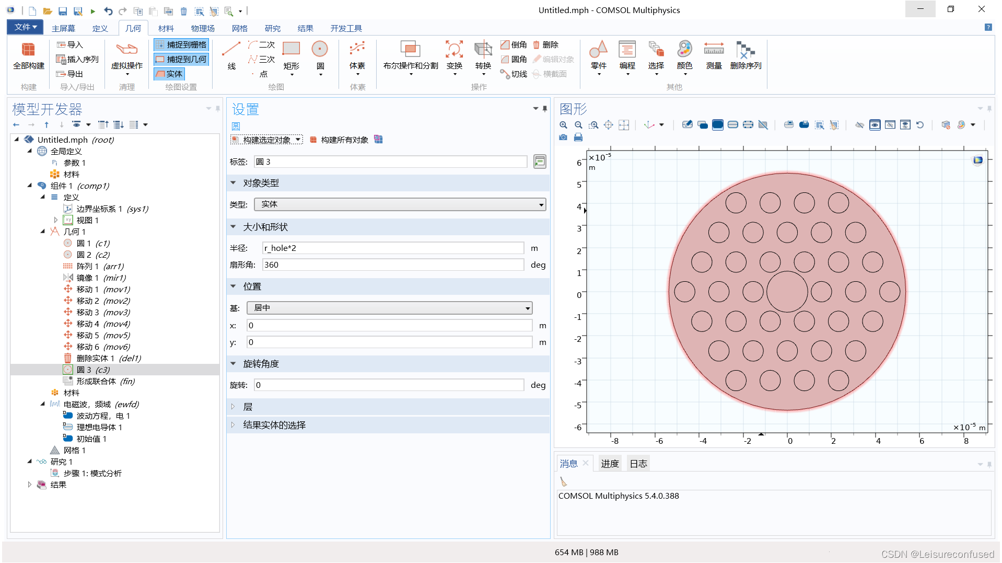Zoom out in the graphics window
Viewport: 1002px width, 563px height.
[x=578, y=125]
